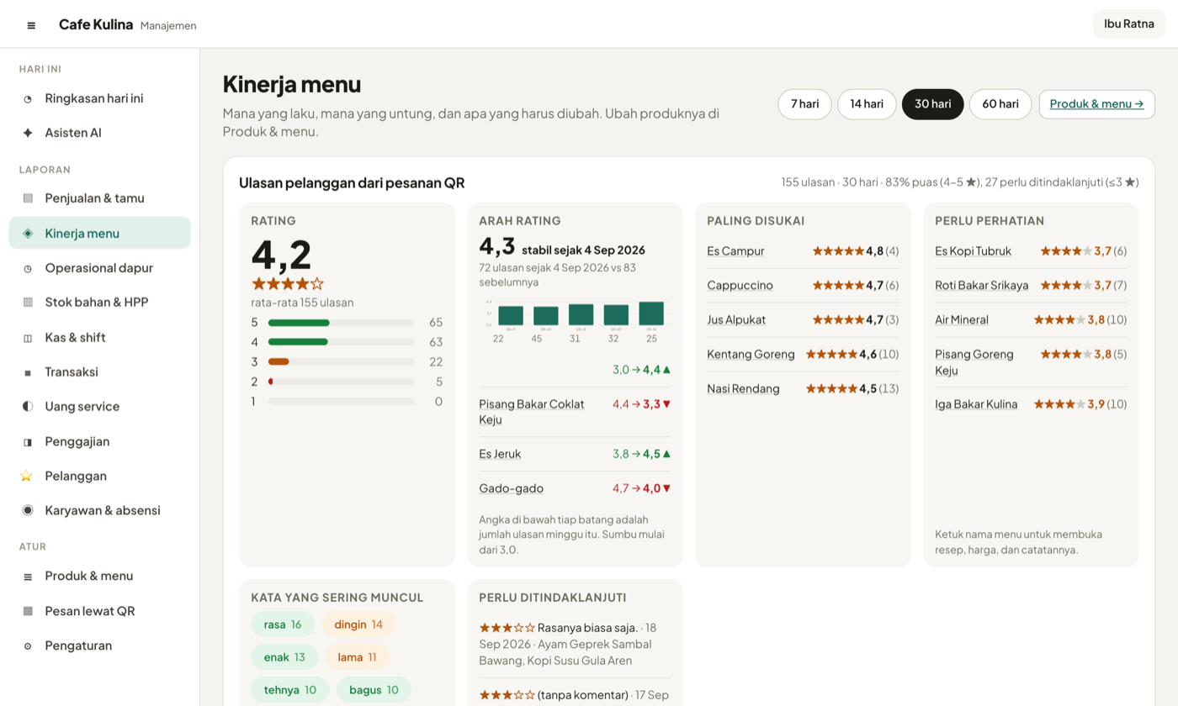Image resolution: width=1178 pixels, height=706 pixels.
Task: Select the 30 hari period
Action: tap(933, 104)
